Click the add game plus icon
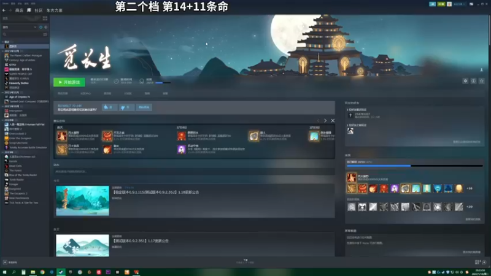This screenshot has width=491, height=276. (x=5, y=263)
